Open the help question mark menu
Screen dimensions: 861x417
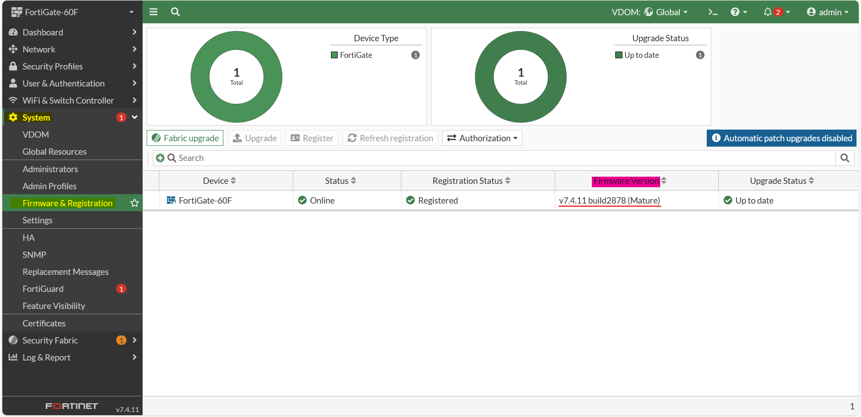click(x=739, y=12)
